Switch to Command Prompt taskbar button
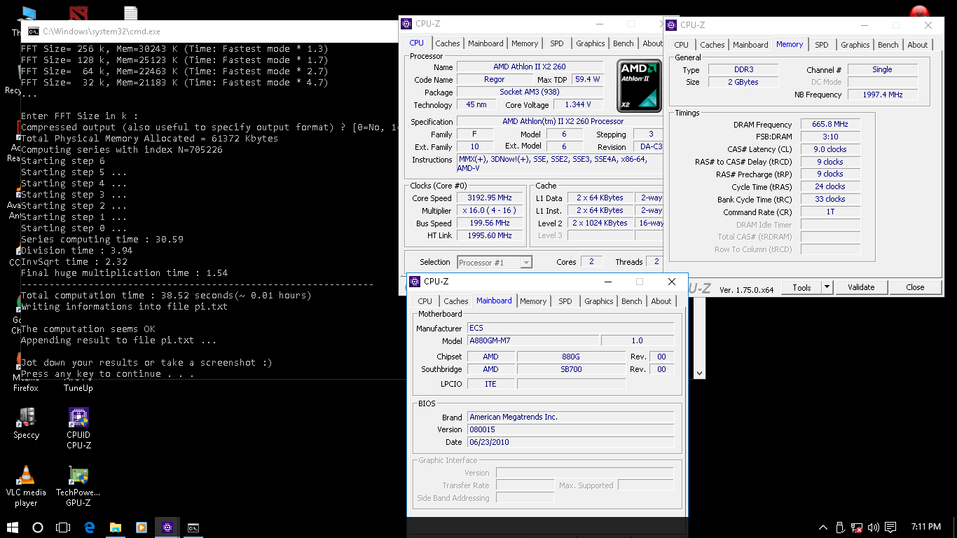The height and width of the screenshot is (538, 957). 193,527
